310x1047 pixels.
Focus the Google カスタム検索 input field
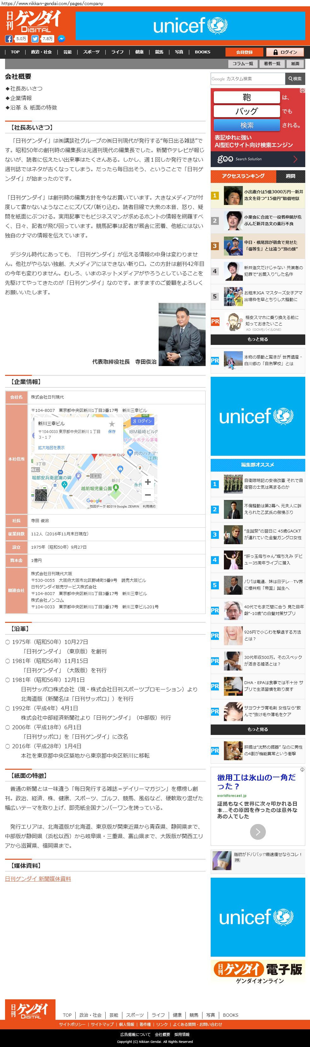click(x=248, y=79)
